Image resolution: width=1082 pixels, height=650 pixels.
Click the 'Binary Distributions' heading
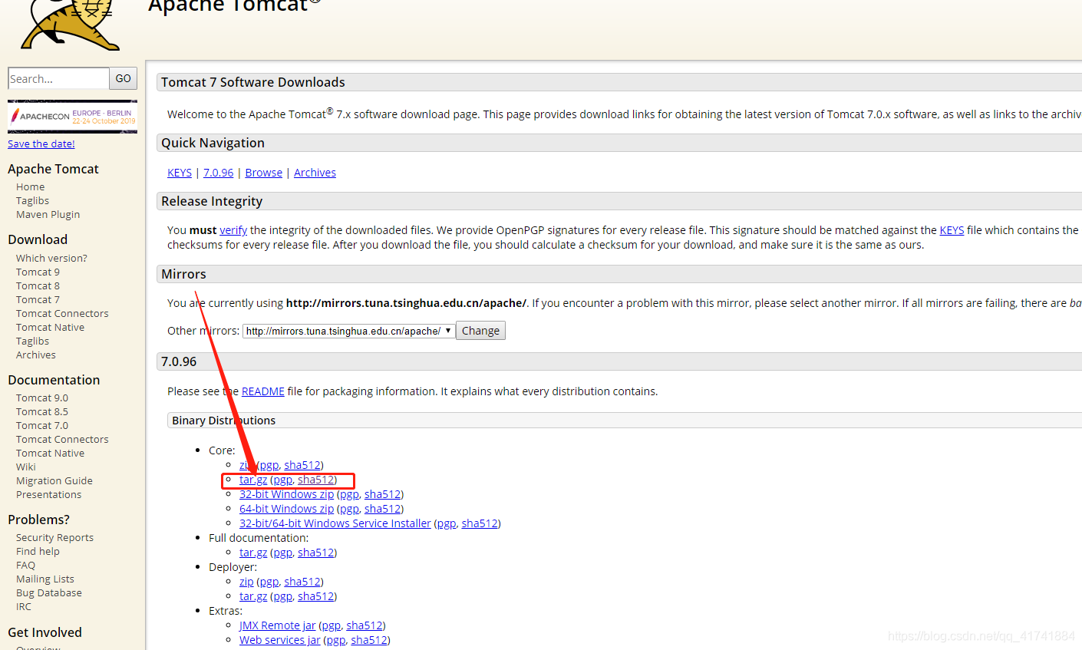223,421
